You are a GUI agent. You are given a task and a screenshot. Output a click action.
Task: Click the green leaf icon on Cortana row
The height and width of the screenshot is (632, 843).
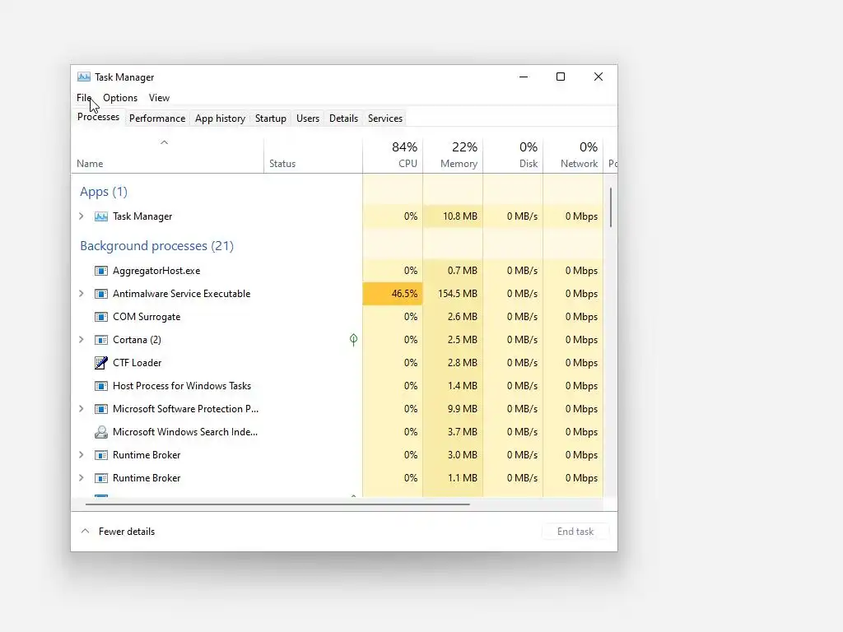(x=353, y=340)
